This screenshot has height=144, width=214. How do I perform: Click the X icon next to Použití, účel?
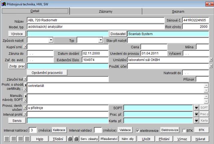pyautogui.click(x=211, y=66)
